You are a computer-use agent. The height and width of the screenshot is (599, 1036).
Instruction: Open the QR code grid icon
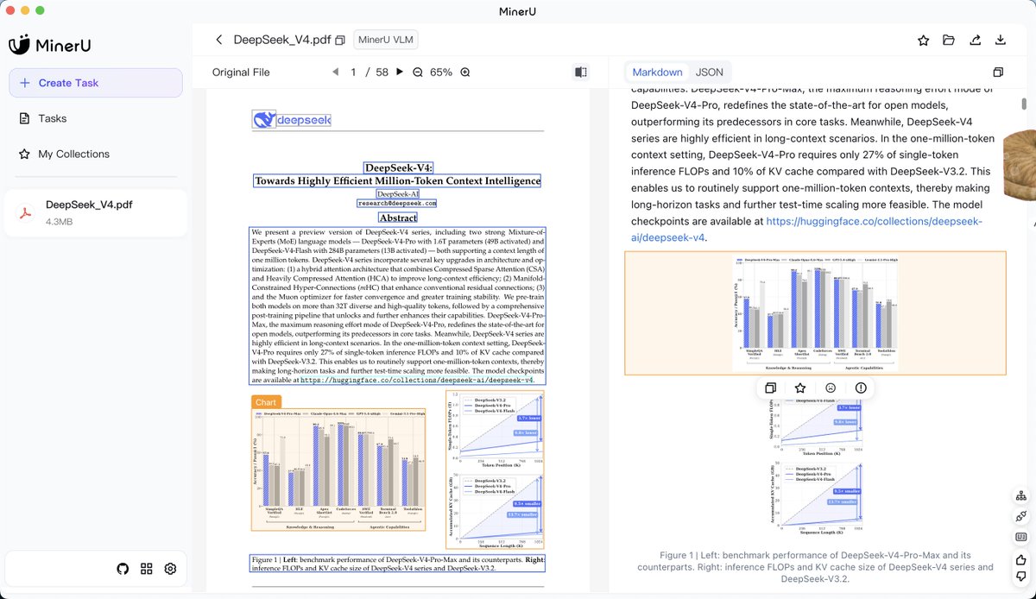pyautogui.click(x=147, y=569)
